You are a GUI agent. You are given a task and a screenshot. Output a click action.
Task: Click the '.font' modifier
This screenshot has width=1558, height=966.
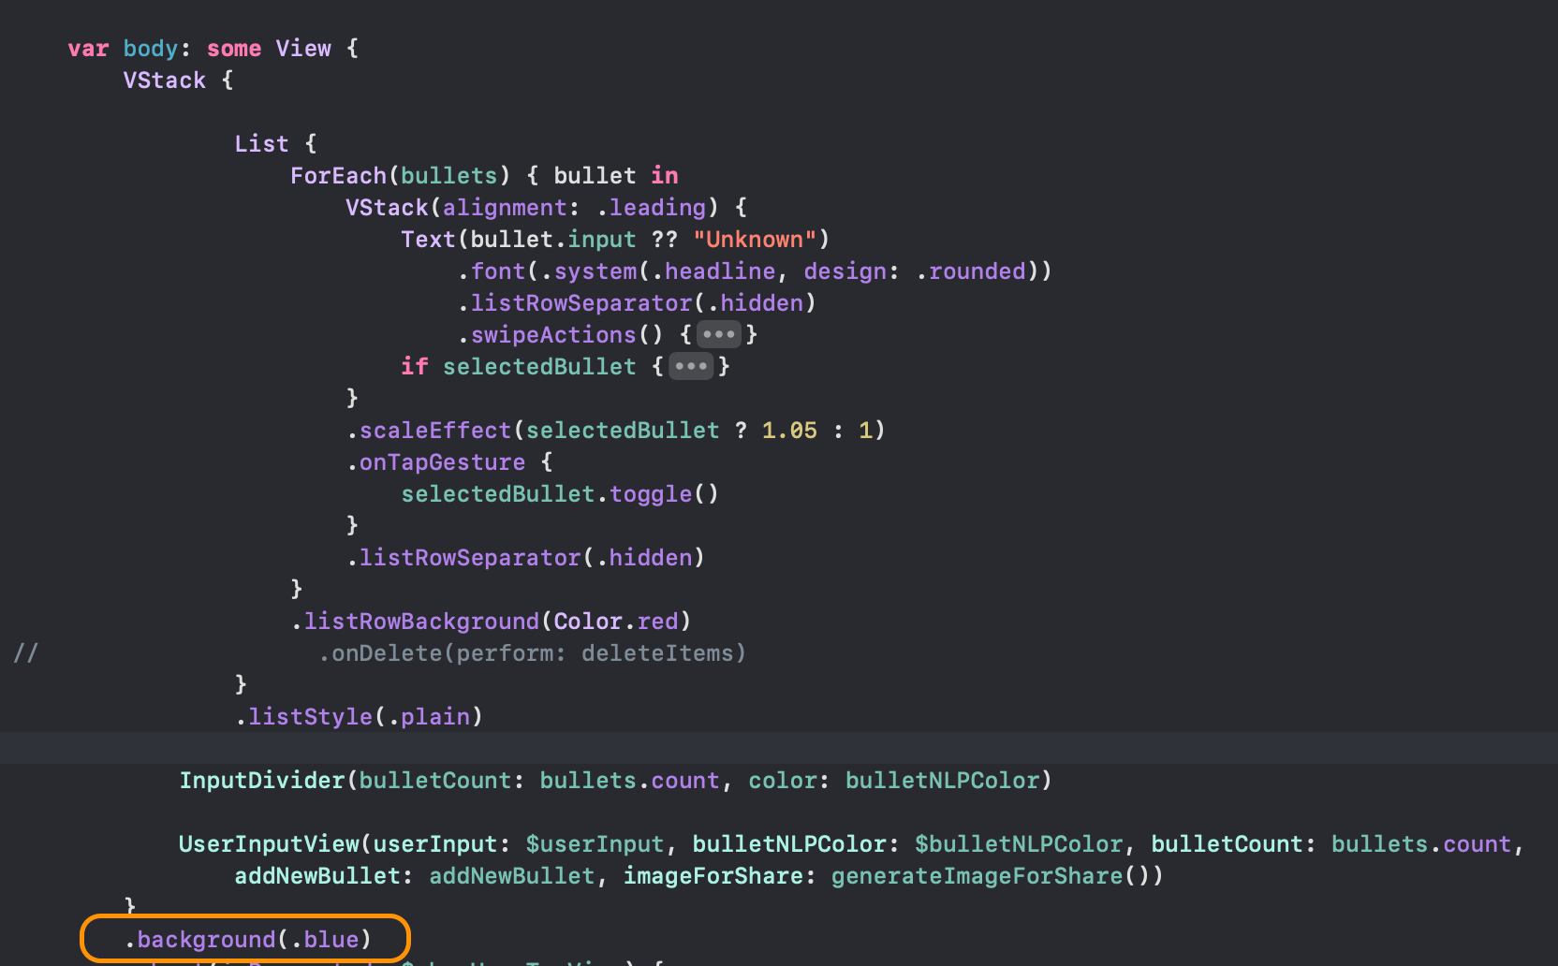492,271
